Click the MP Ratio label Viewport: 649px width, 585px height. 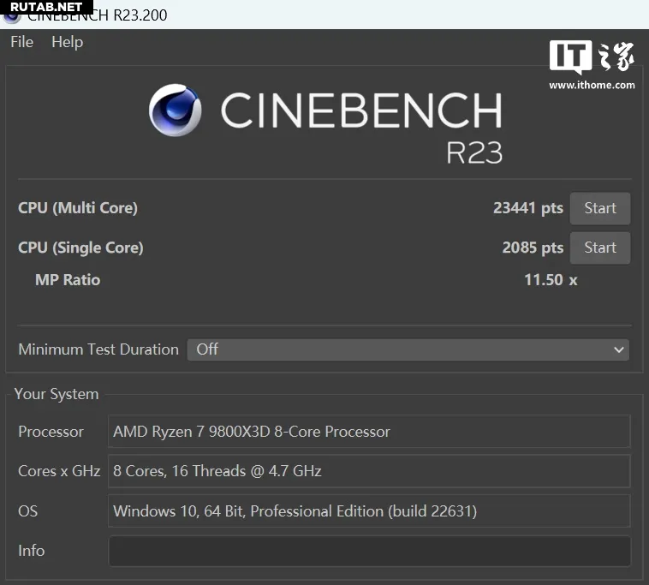point(68,280)
